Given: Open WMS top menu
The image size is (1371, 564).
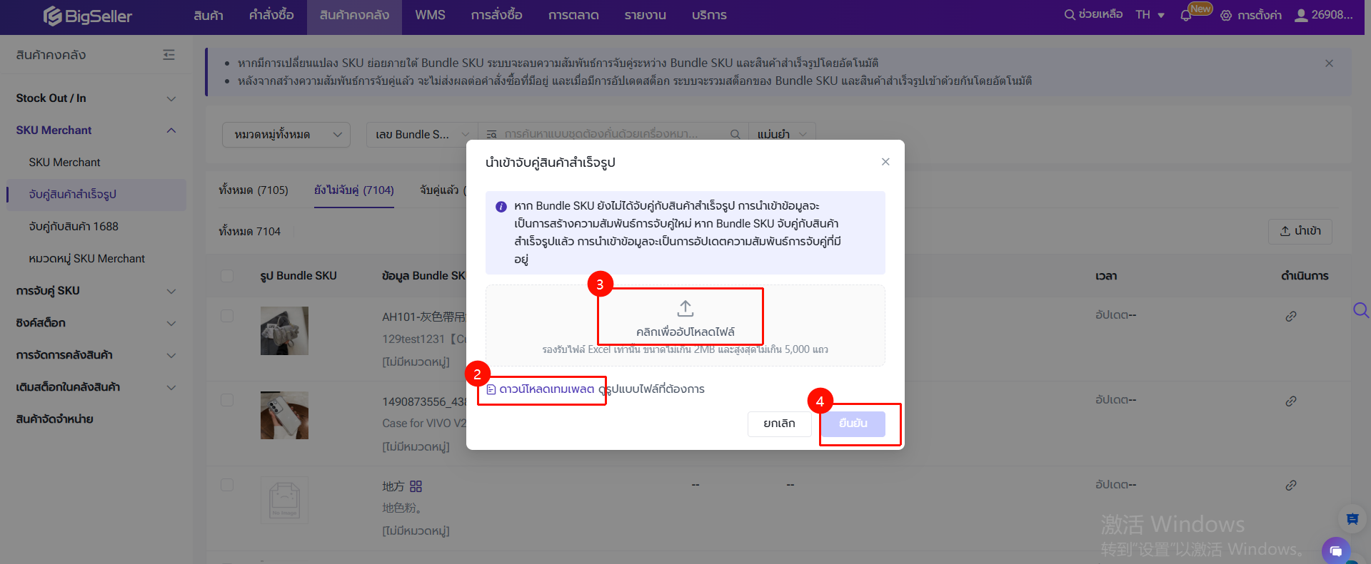Looking at the screenshot, I should tap(430, 16).
